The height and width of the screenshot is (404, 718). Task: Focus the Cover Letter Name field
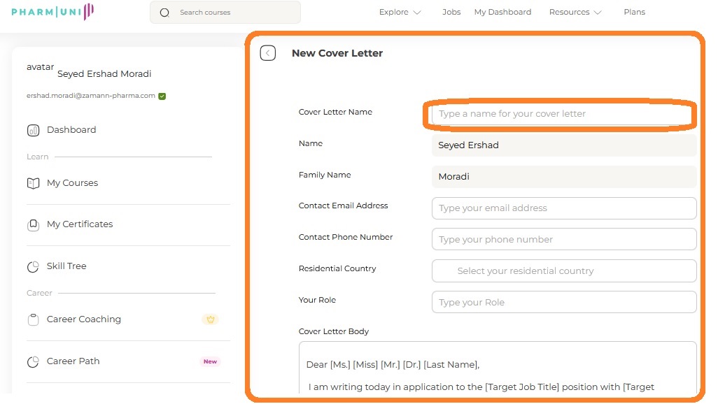coord(560,114)
